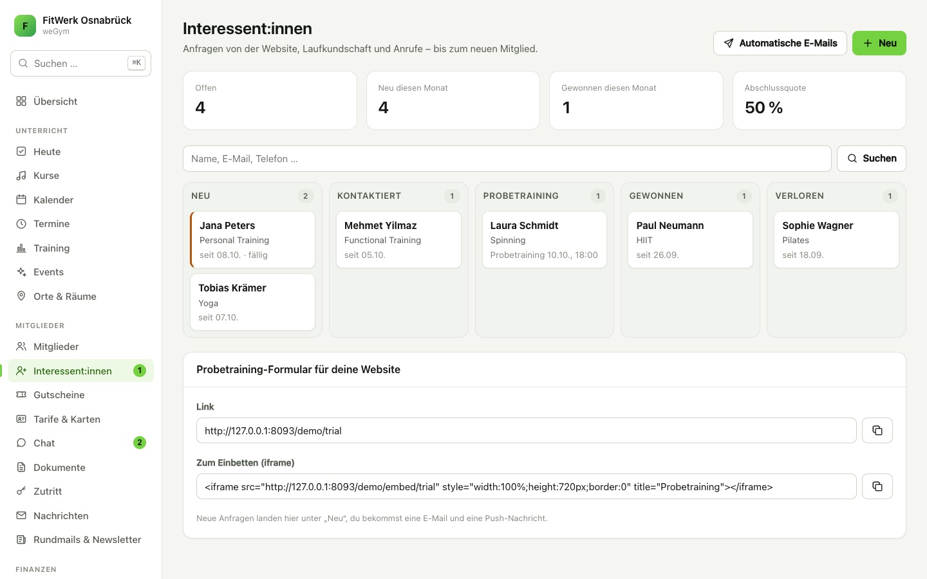Select the trial Link URL field

pyautogui.click(x=527, y=430)
